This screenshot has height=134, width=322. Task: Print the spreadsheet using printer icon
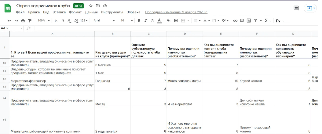pos(23,21)
